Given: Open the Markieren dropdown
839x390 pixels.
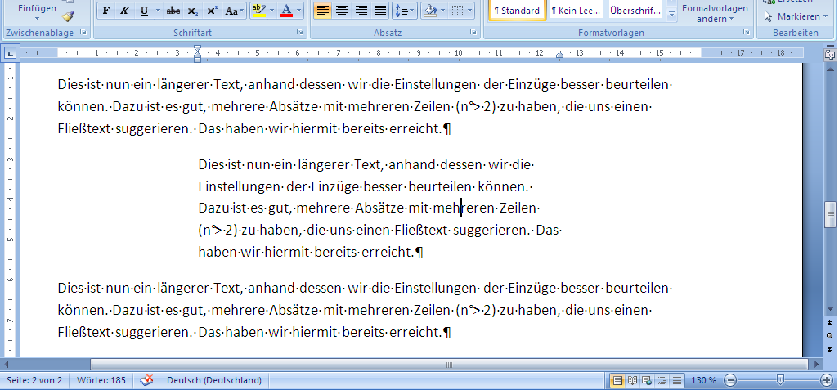Looking at the screenshot, I should click(796, 16).
